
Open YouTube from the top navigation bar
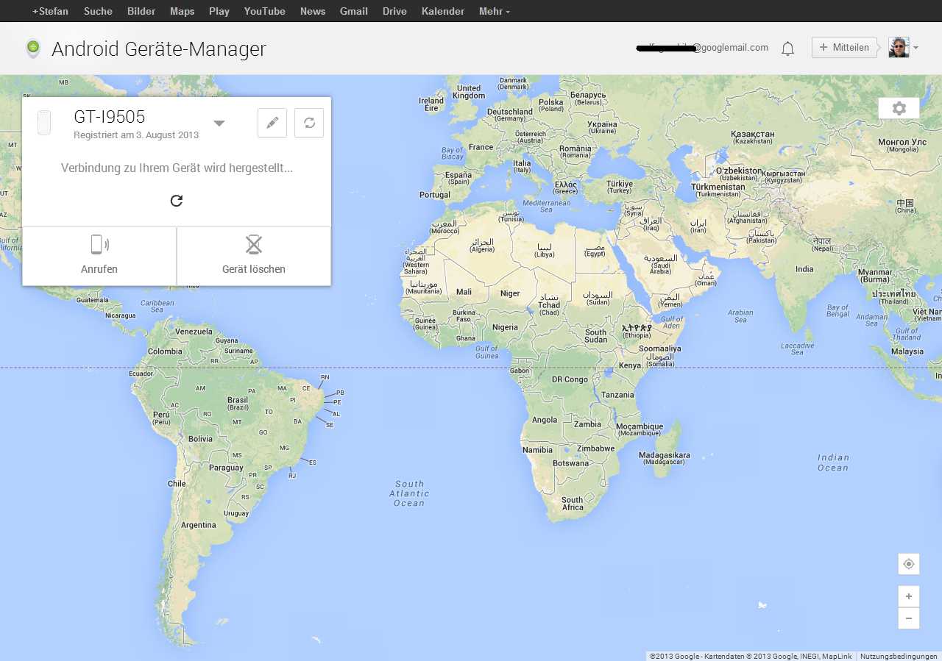click(264, 11)
